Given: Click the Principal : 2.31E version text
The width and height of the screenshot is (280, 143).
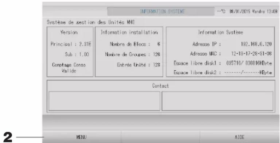Looking at the screenshot, I should pos(71,44).
